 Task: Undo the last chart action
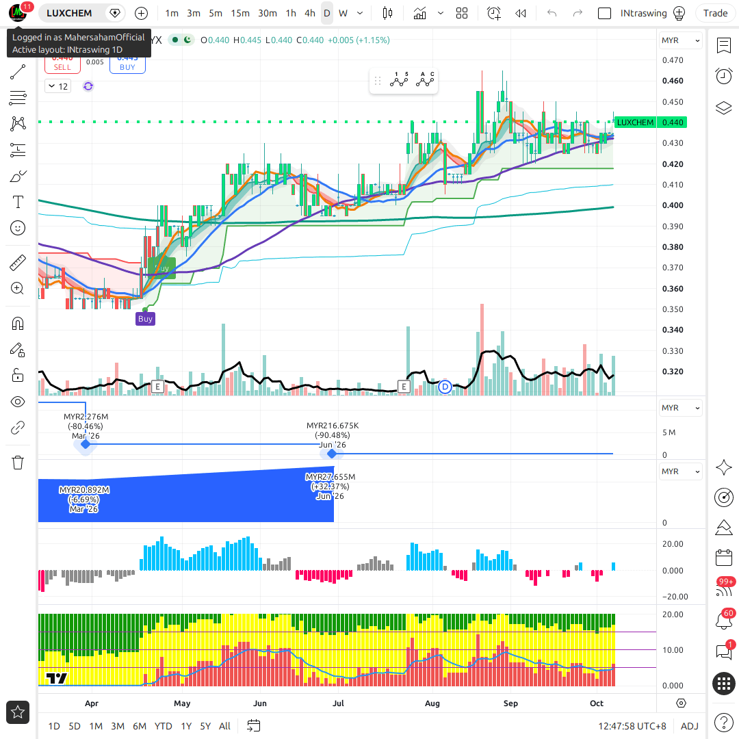(552, 13)
